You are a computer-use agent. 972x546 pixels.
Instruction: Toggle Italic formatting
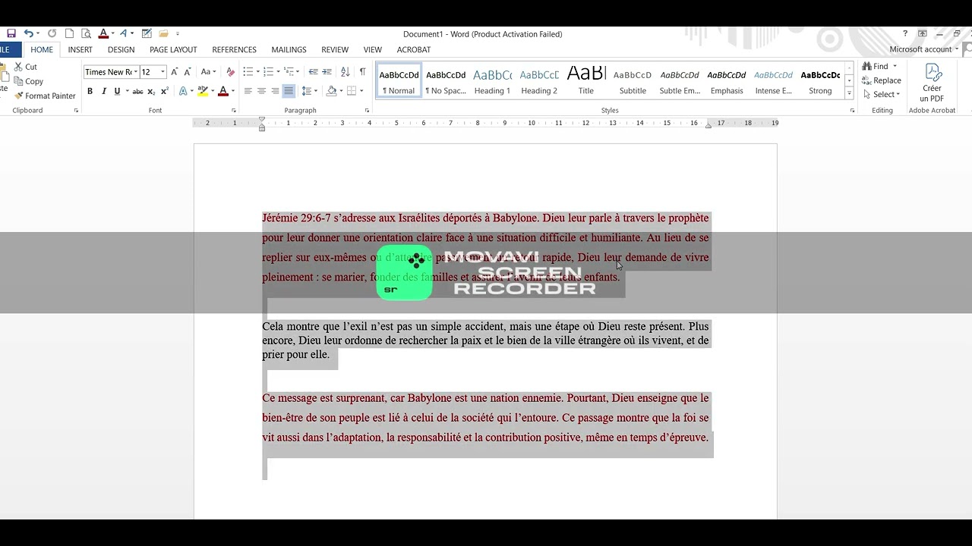point(103,91)
